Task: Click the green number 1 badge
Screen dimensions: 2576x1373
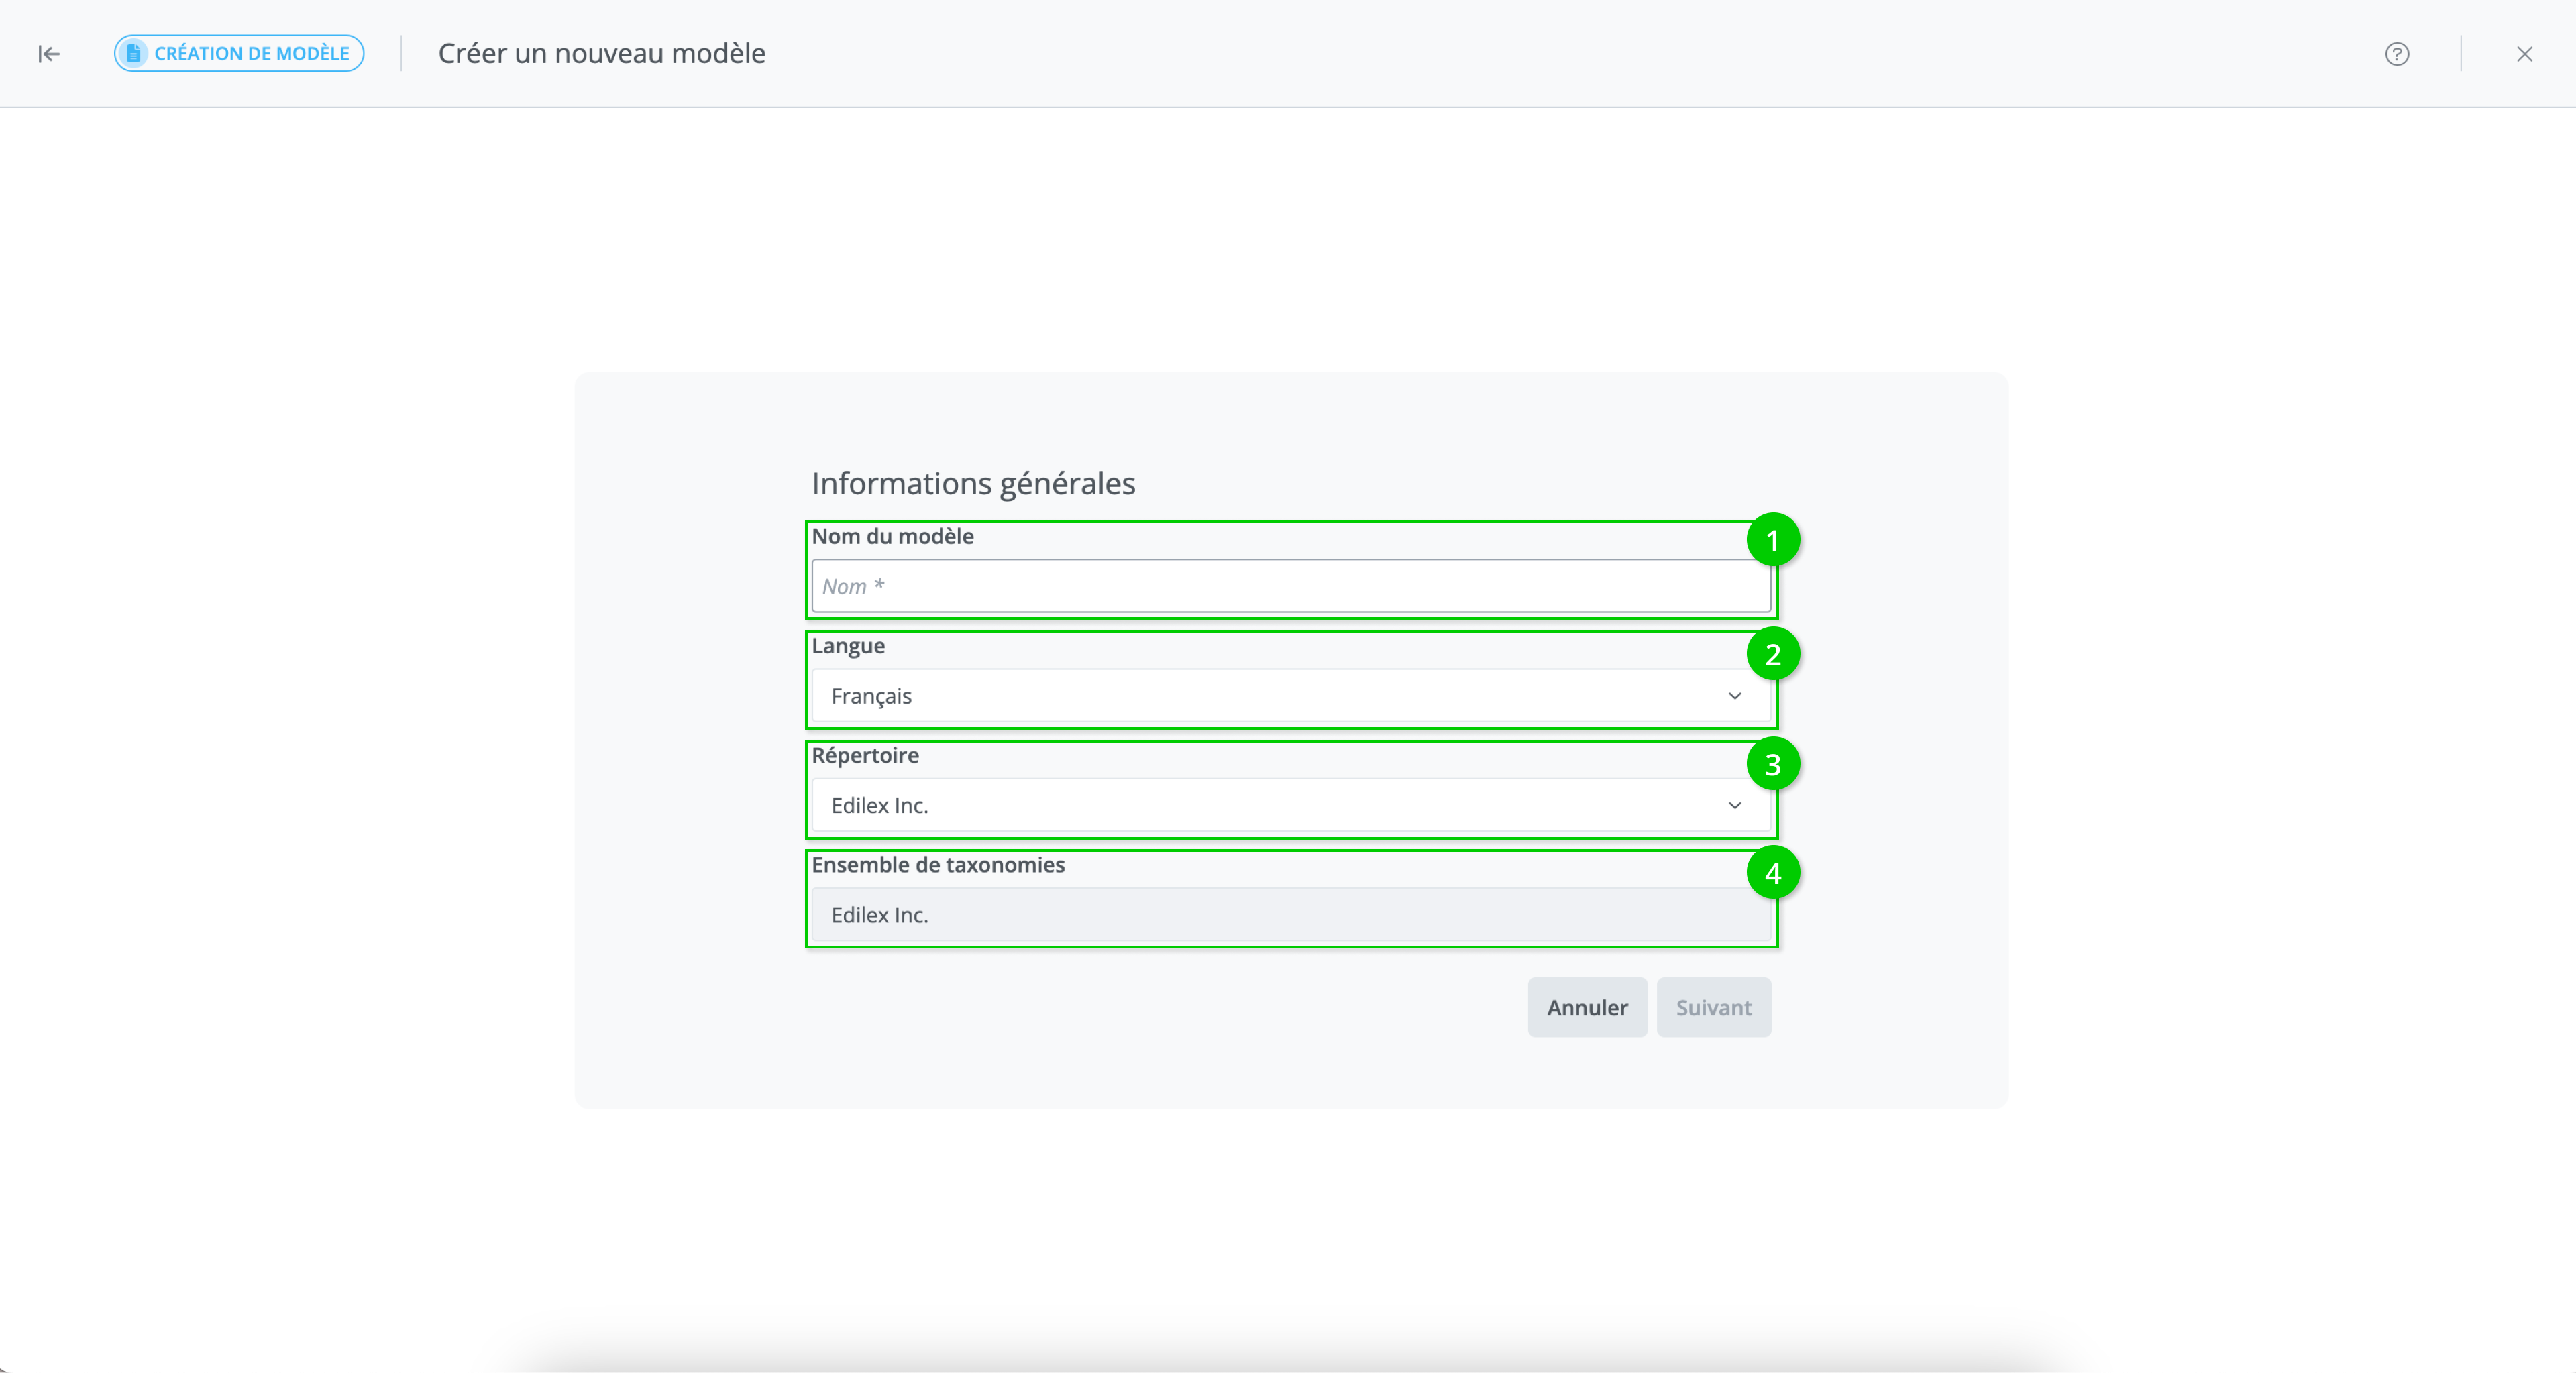Action: point(1772,541)
